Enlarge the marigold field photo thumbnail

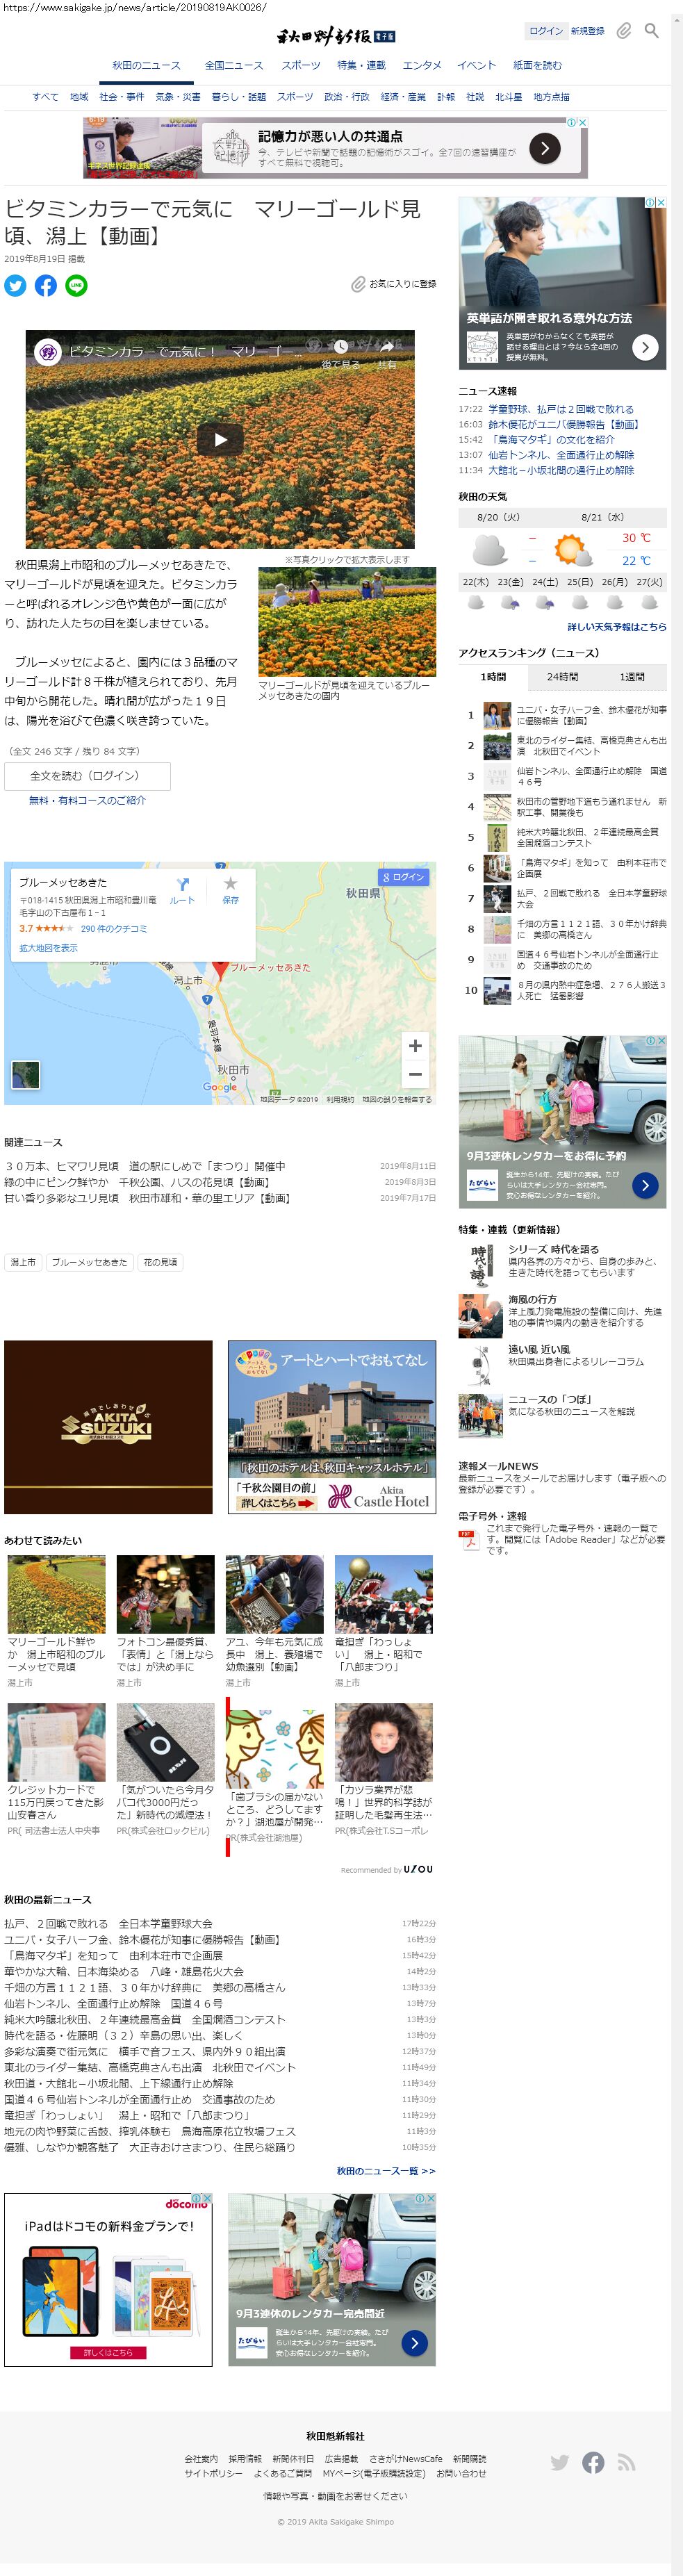tap(346, 621)
